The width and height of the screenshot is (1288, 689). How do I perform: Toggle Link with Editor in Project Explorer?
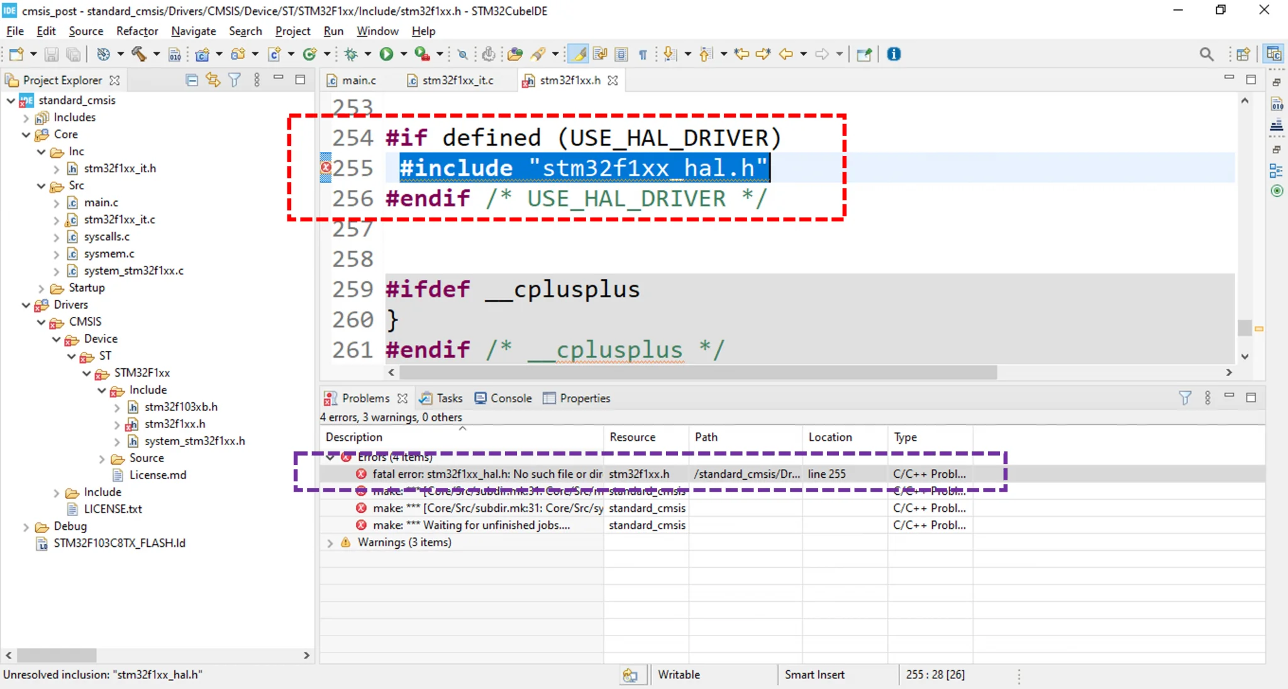point(213,80)
